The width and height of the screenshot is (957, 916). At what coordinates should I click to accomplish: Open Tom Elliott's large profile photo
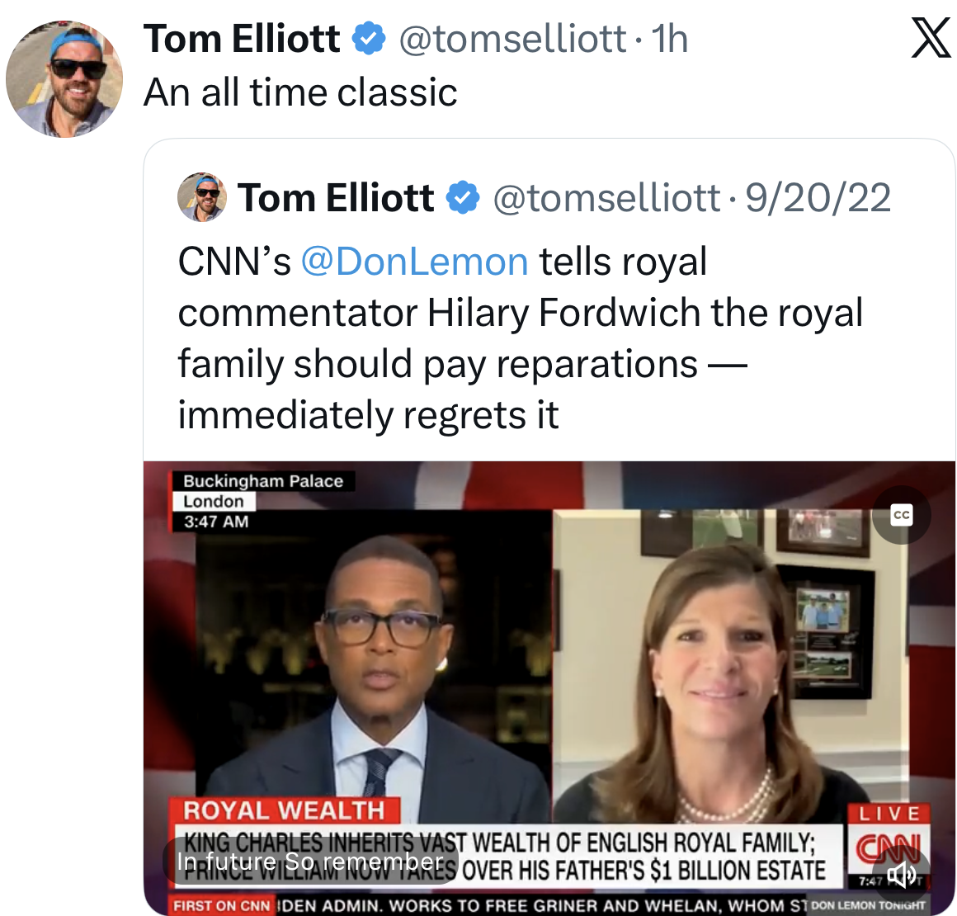click(x=64, y=79)
